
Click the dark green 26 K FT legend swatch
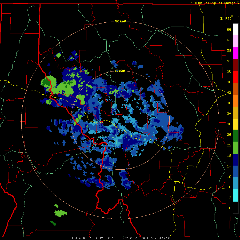[235, 136]
